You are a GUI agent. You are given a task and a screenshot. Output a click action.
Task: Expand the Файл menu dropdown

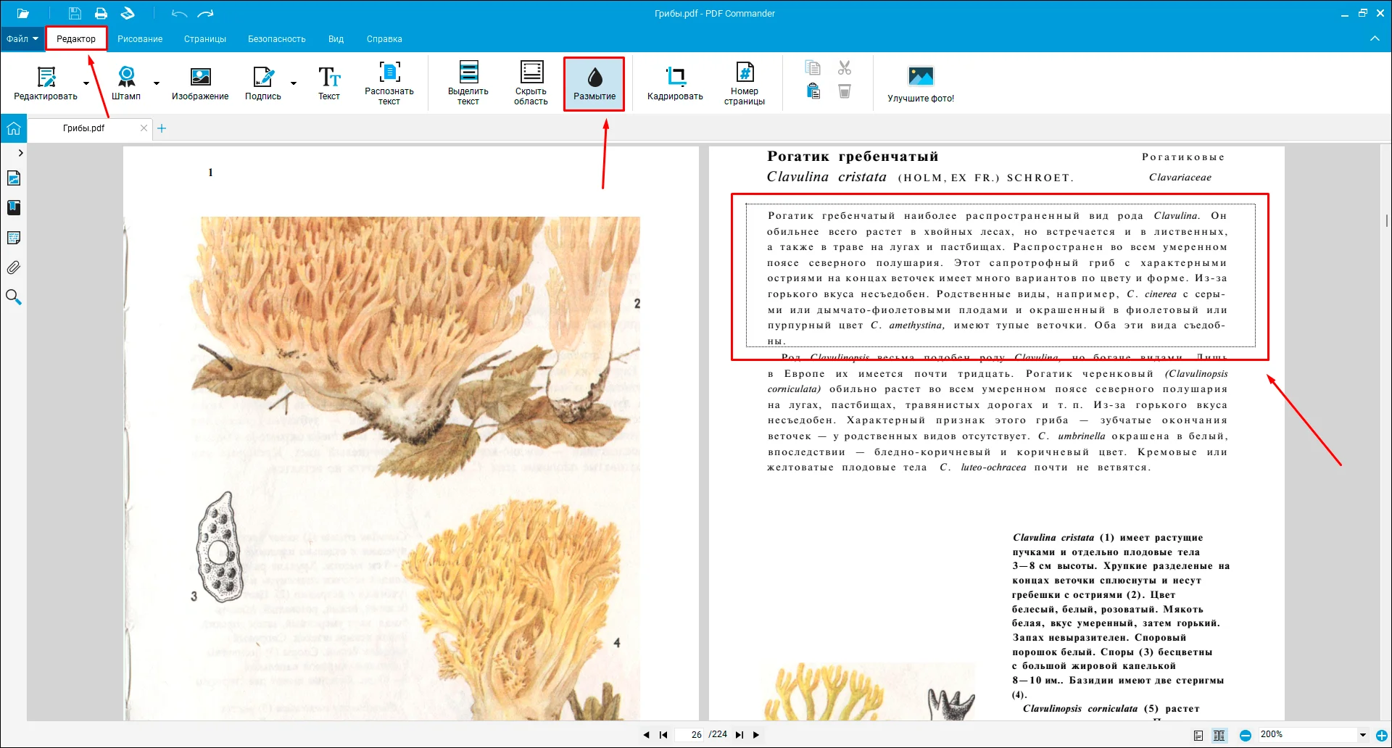coord(22,39)
